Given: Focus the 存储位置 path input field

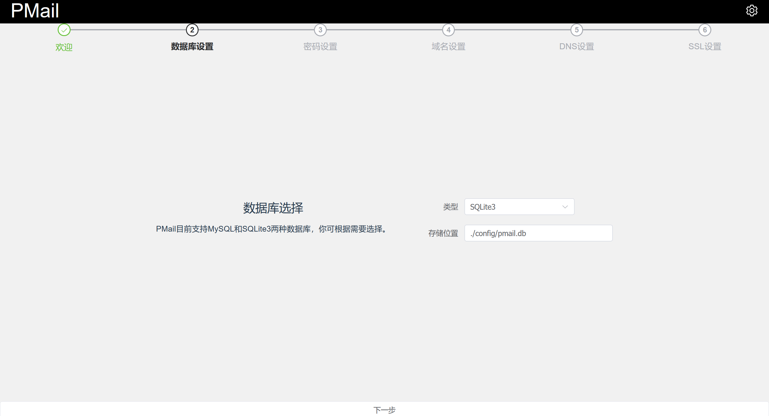Looking at the screenshot, I should [x=538, y=233].
